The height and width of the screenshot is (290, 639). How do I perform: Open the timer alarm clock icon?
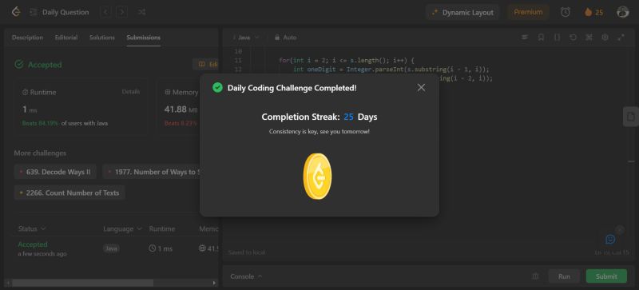point(566,12)
